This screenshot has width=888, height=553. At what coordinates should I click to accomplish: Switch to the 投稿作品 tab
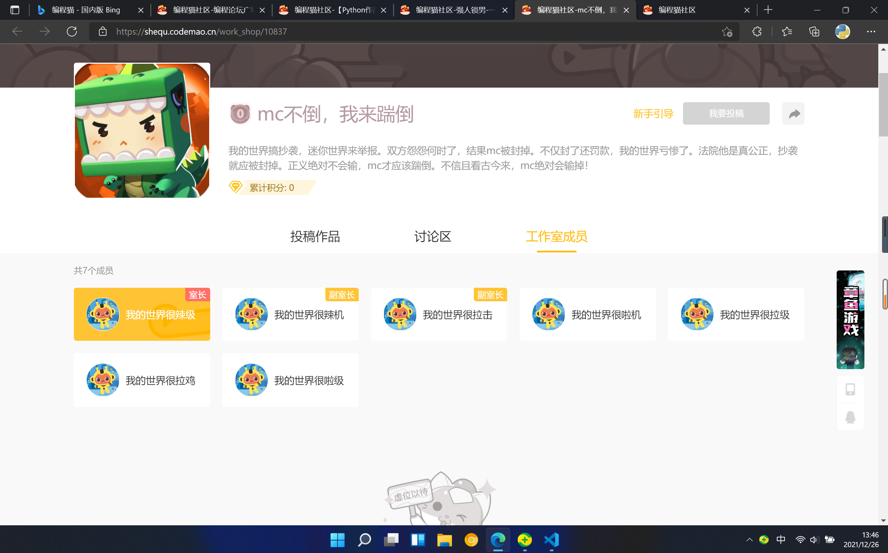coord(315,236)
